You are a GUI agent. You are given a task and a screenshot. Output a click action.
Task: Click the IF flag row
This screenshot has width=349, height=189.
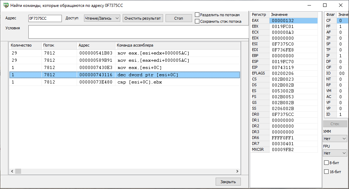tap(336, 56)
